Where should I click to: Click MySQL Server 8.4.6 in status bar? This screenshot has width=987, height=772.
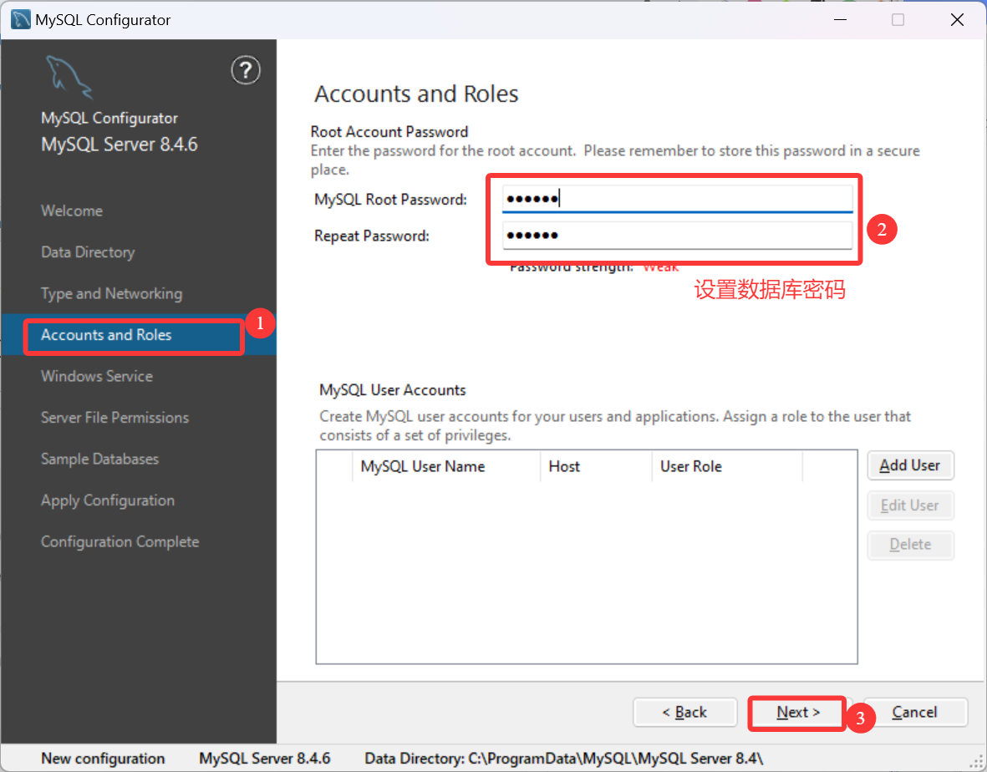point(264,758)
